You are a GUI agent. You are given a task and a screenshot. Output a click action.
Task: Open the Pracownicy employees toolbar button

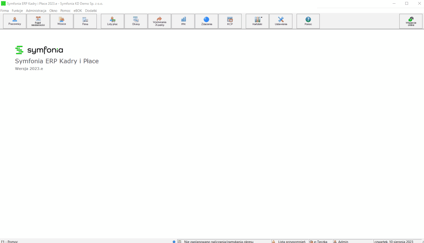coord(15,21)
